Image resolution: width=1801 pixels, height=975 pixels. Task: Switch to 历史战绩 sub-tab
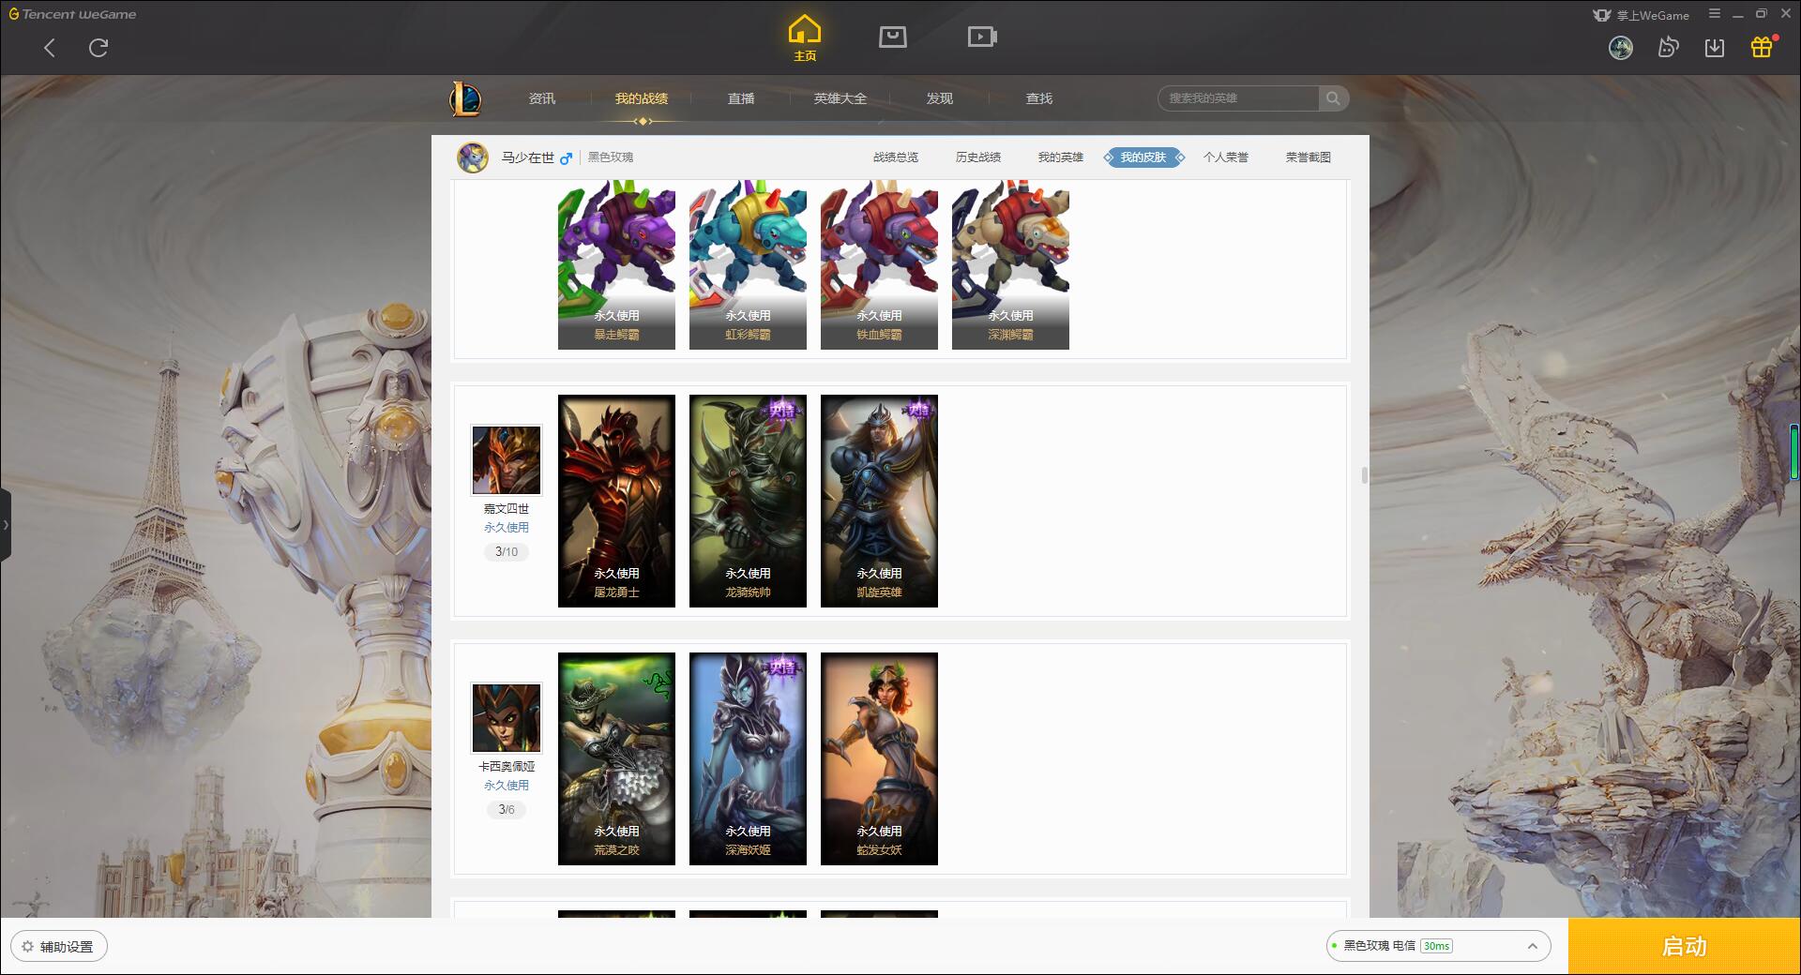point(978,157)
